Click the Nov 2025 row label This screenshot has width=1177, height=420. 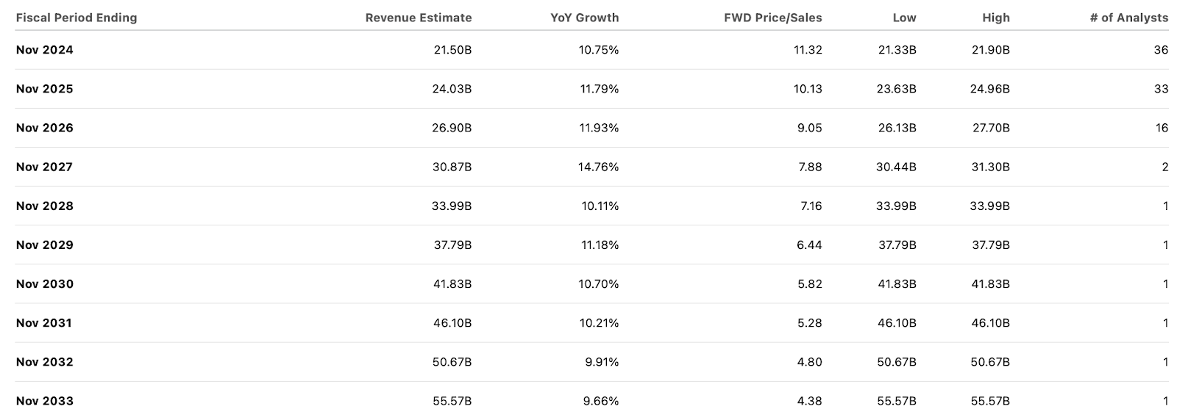45,89
